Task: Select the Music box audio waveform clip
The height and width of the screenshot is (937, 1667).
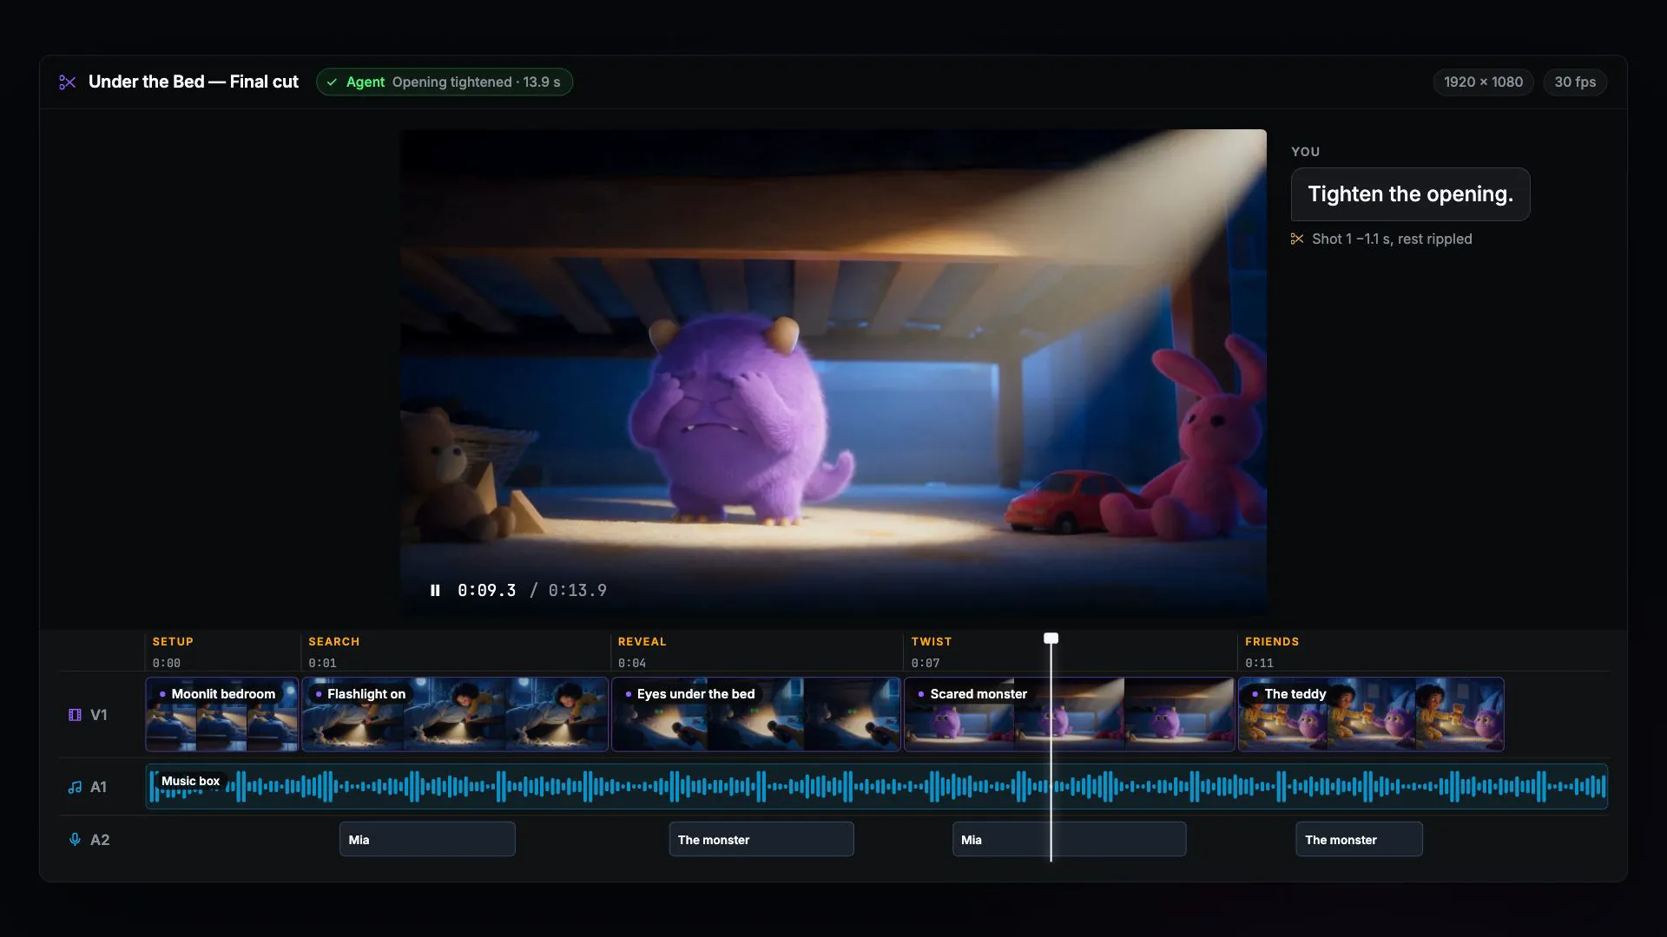Action: [x=877, y=787]
